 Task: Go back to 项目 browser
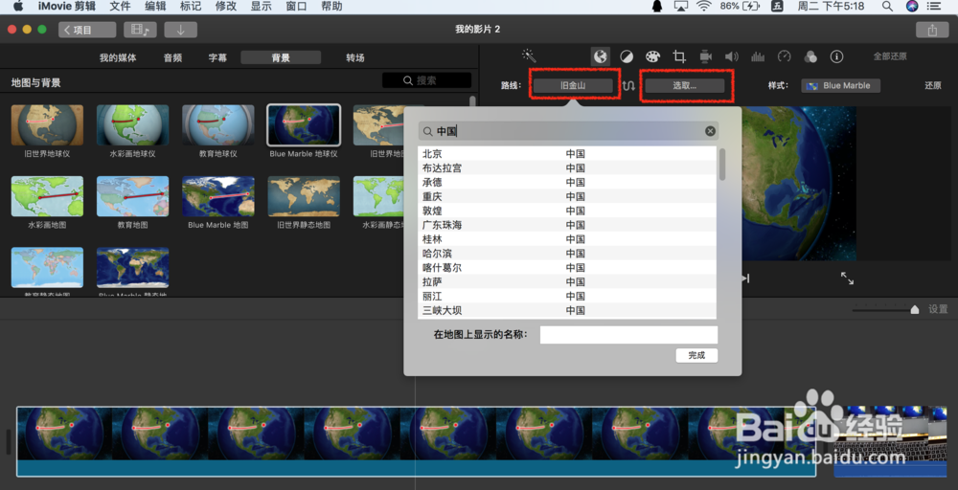(x=87, y=30)
